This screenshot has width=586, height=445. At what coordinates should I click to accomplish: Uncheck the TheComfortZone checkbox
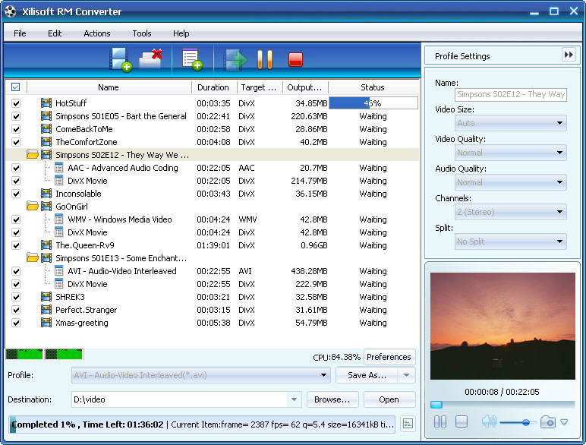(16, 142)
